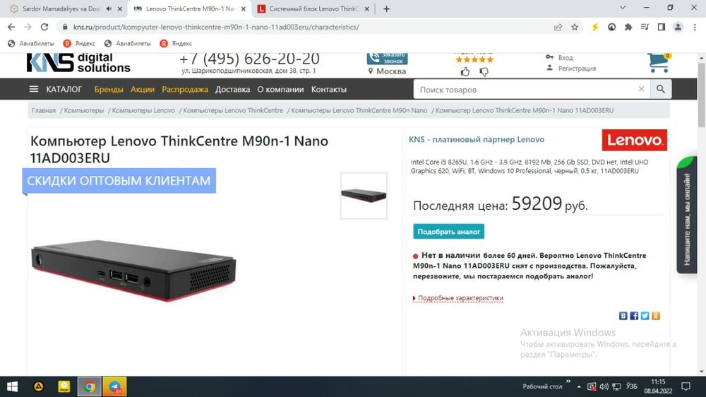Image resolution: width=706 pixels, height=397 pixels.
Task: Open the shopping cart icon
Action: pyautogui.click(x=659, y=63)
